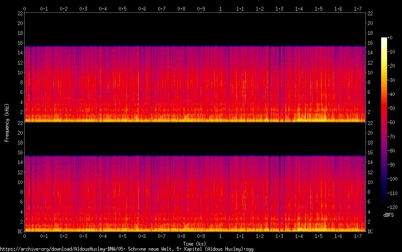Click the Frequency (kHz) axis label
This screenshot has width=402, height=252.
[7, 123]
